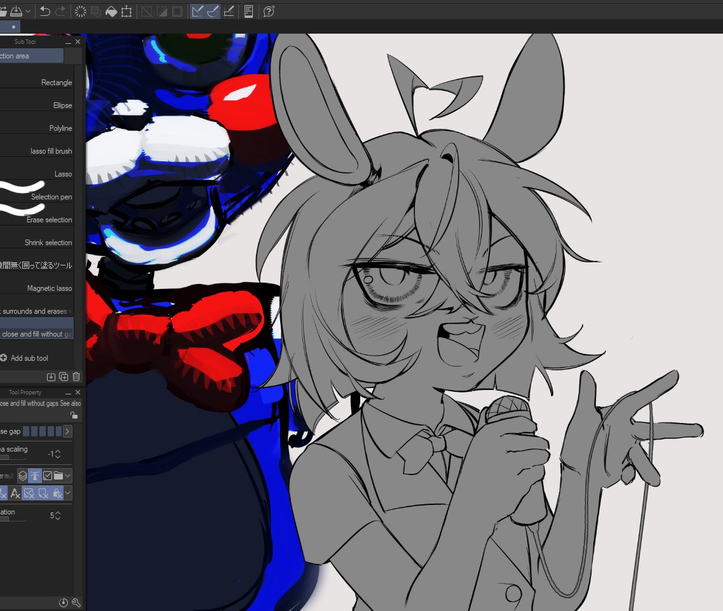Viewport: 723px width, 611px height.
Task: Click the delete sub tool trash icon
Action: [x=76, y=377]
